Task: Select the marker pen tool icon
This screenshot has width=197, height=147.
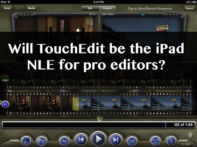Action: coord(26,141)
